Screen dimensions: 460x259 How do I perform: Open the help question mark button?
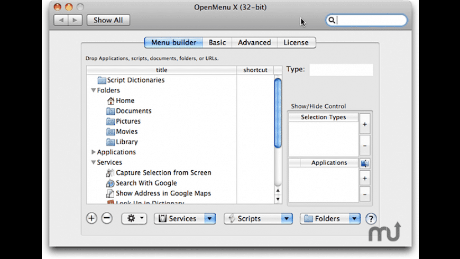click(x=371, y=218)
